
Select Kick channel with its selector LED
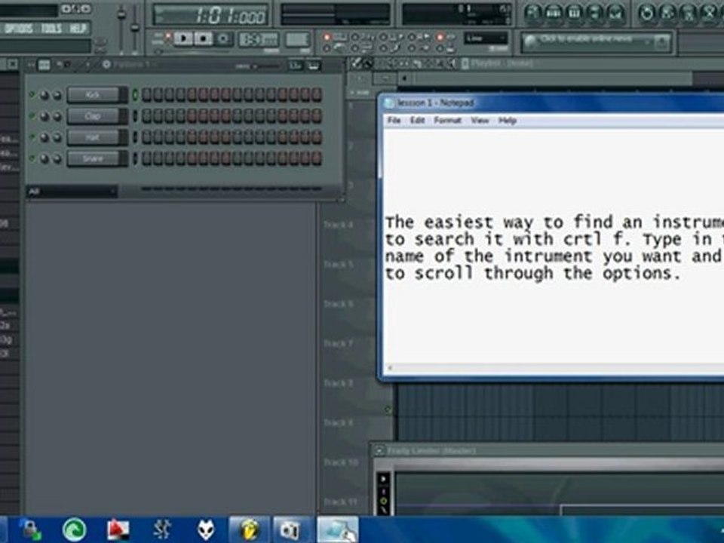click(135, 95)
